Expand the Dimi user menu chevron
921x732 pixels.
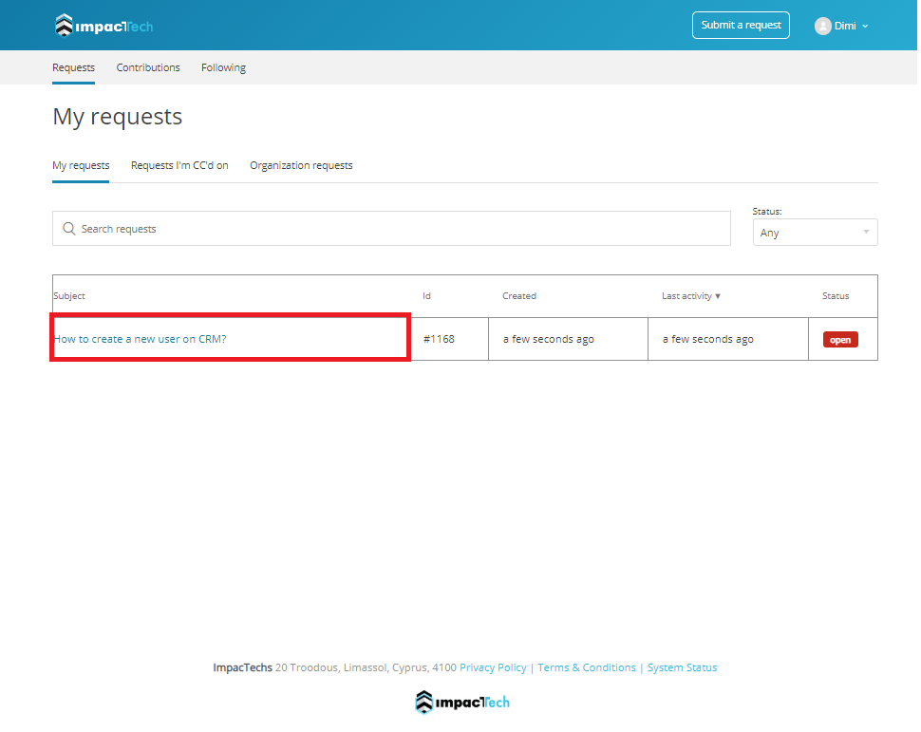pyautogui.click(x=865, y=27)
